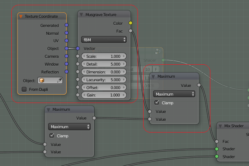
Task: Collapse the Mix Shader node
Action: pos(220,126)
